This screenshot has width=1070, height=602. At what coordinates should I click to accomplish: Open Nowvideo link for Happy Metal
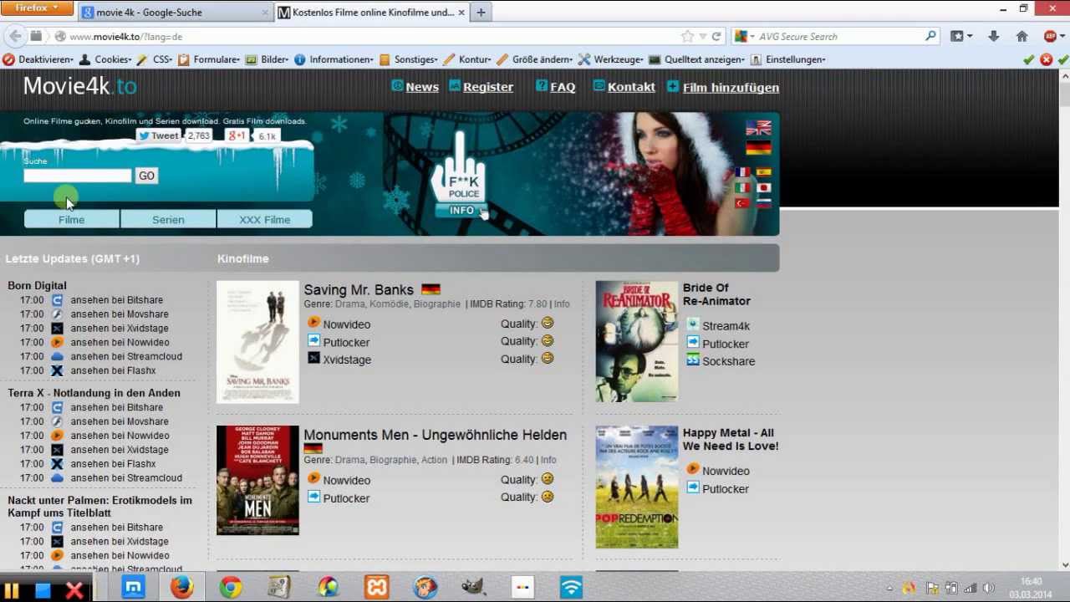coord(726,471)
